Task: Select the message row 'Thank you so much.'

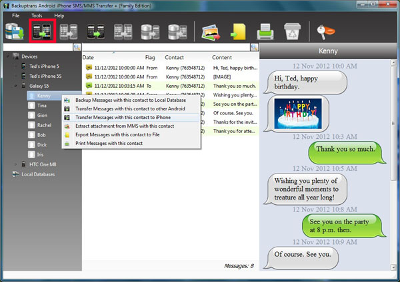Action: click(x=171, y=86)
